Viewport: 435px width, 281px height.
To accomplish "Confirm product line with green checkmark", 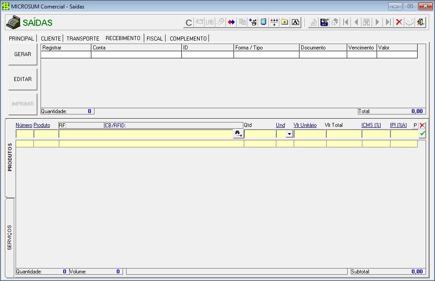I will [x=422, y=134].
